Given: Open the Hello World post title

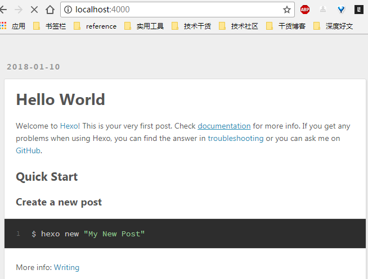Looking at the screenshot, I should point(60,99).
